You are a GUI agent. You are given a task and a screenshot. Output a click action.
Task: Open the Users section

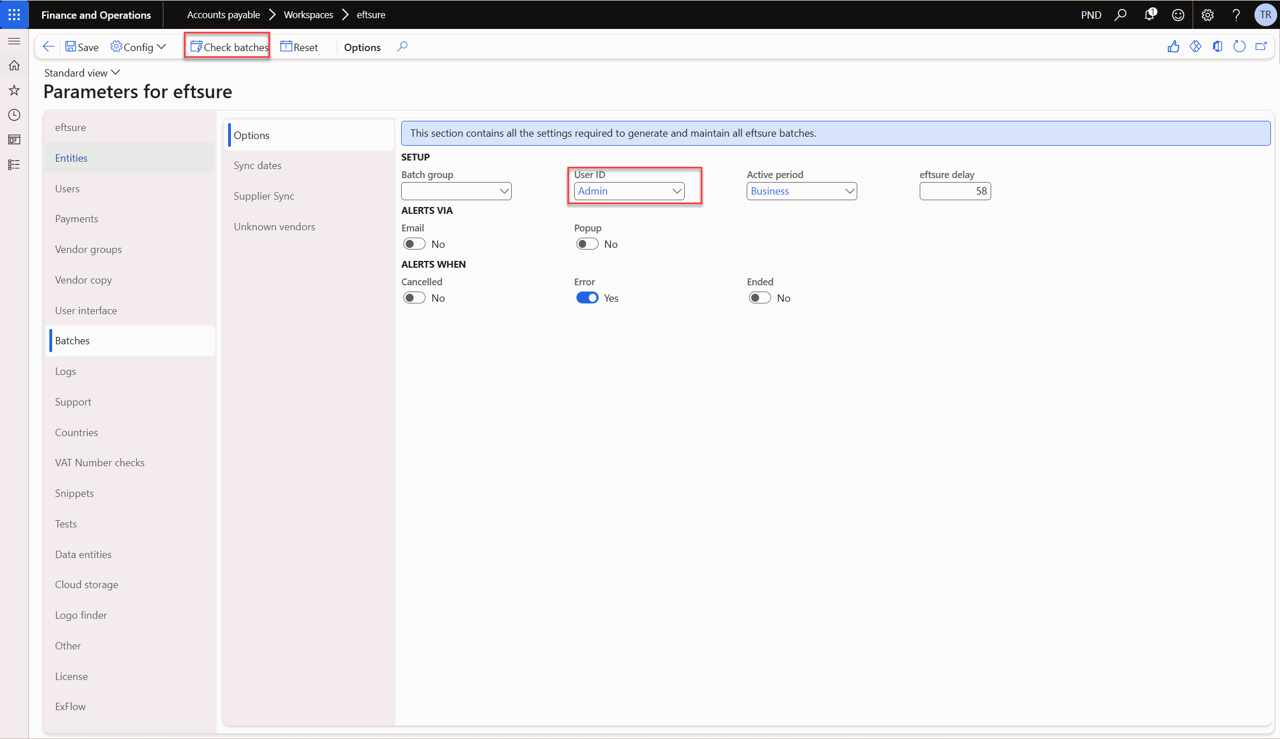click(130, 189)
